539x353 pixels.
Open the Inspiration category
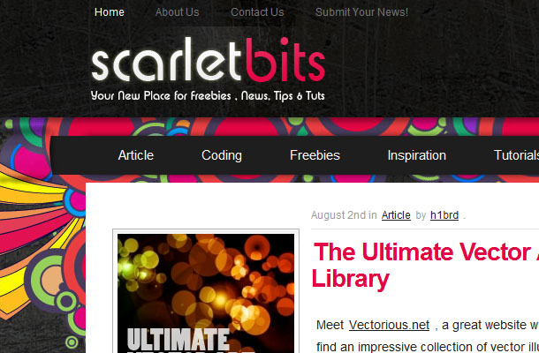(x=417, y=155)
